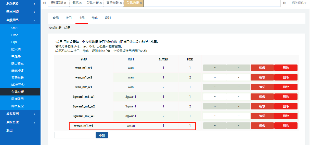Move wwan_m1_w1 member up with arrow

(x=215, y=126)
